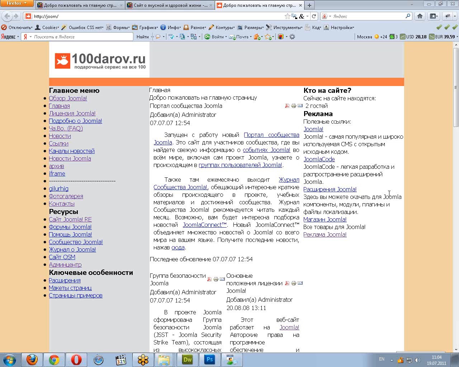459x367 pixels.
Task: Click the magnifier in the Яндекс search box
Action: [x=408, y=16]
